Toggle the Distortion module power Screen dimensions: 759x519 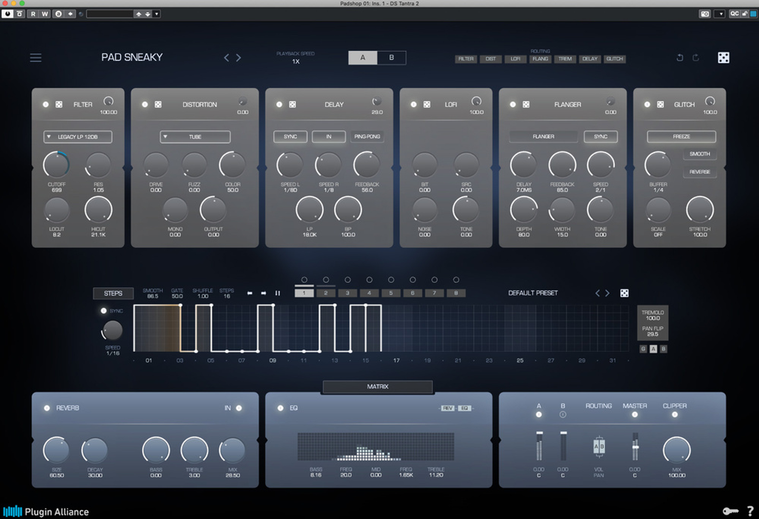pyautogui.click(x=145, y=104)
